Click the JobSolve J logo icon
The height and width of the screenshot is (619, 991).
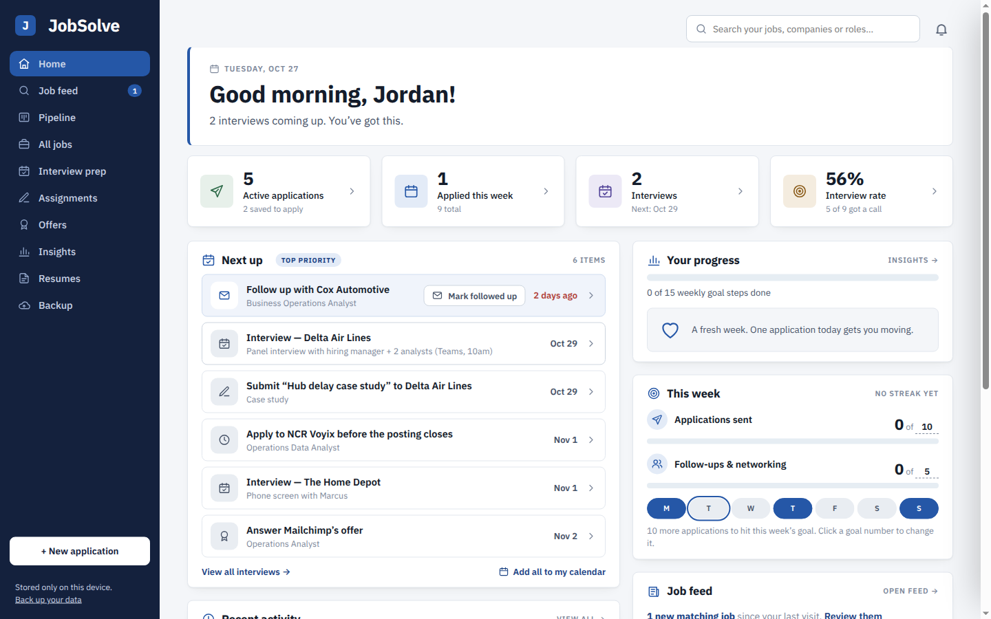click(x=25, y=25)
